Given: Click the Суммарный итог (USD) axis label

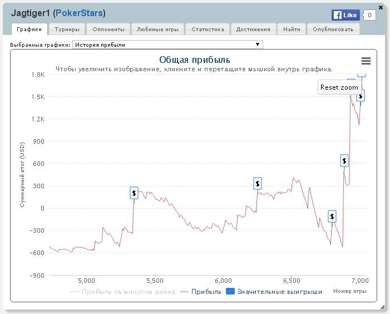Looking at the screenshot, I should click(22, 175).
